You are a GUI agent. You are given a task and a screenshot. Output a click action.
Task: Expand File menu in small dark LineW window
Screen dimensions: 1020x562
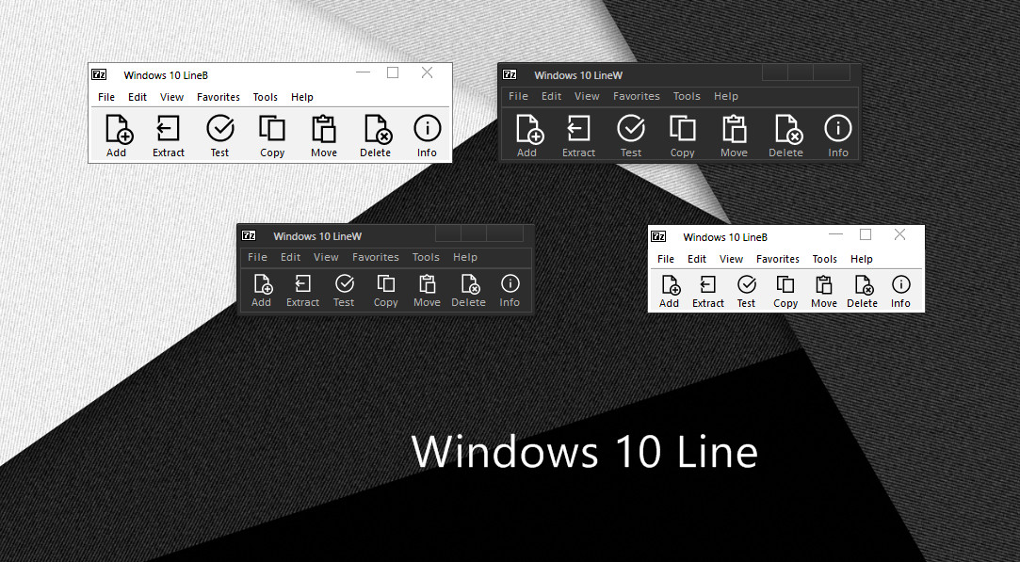(258, 257)
